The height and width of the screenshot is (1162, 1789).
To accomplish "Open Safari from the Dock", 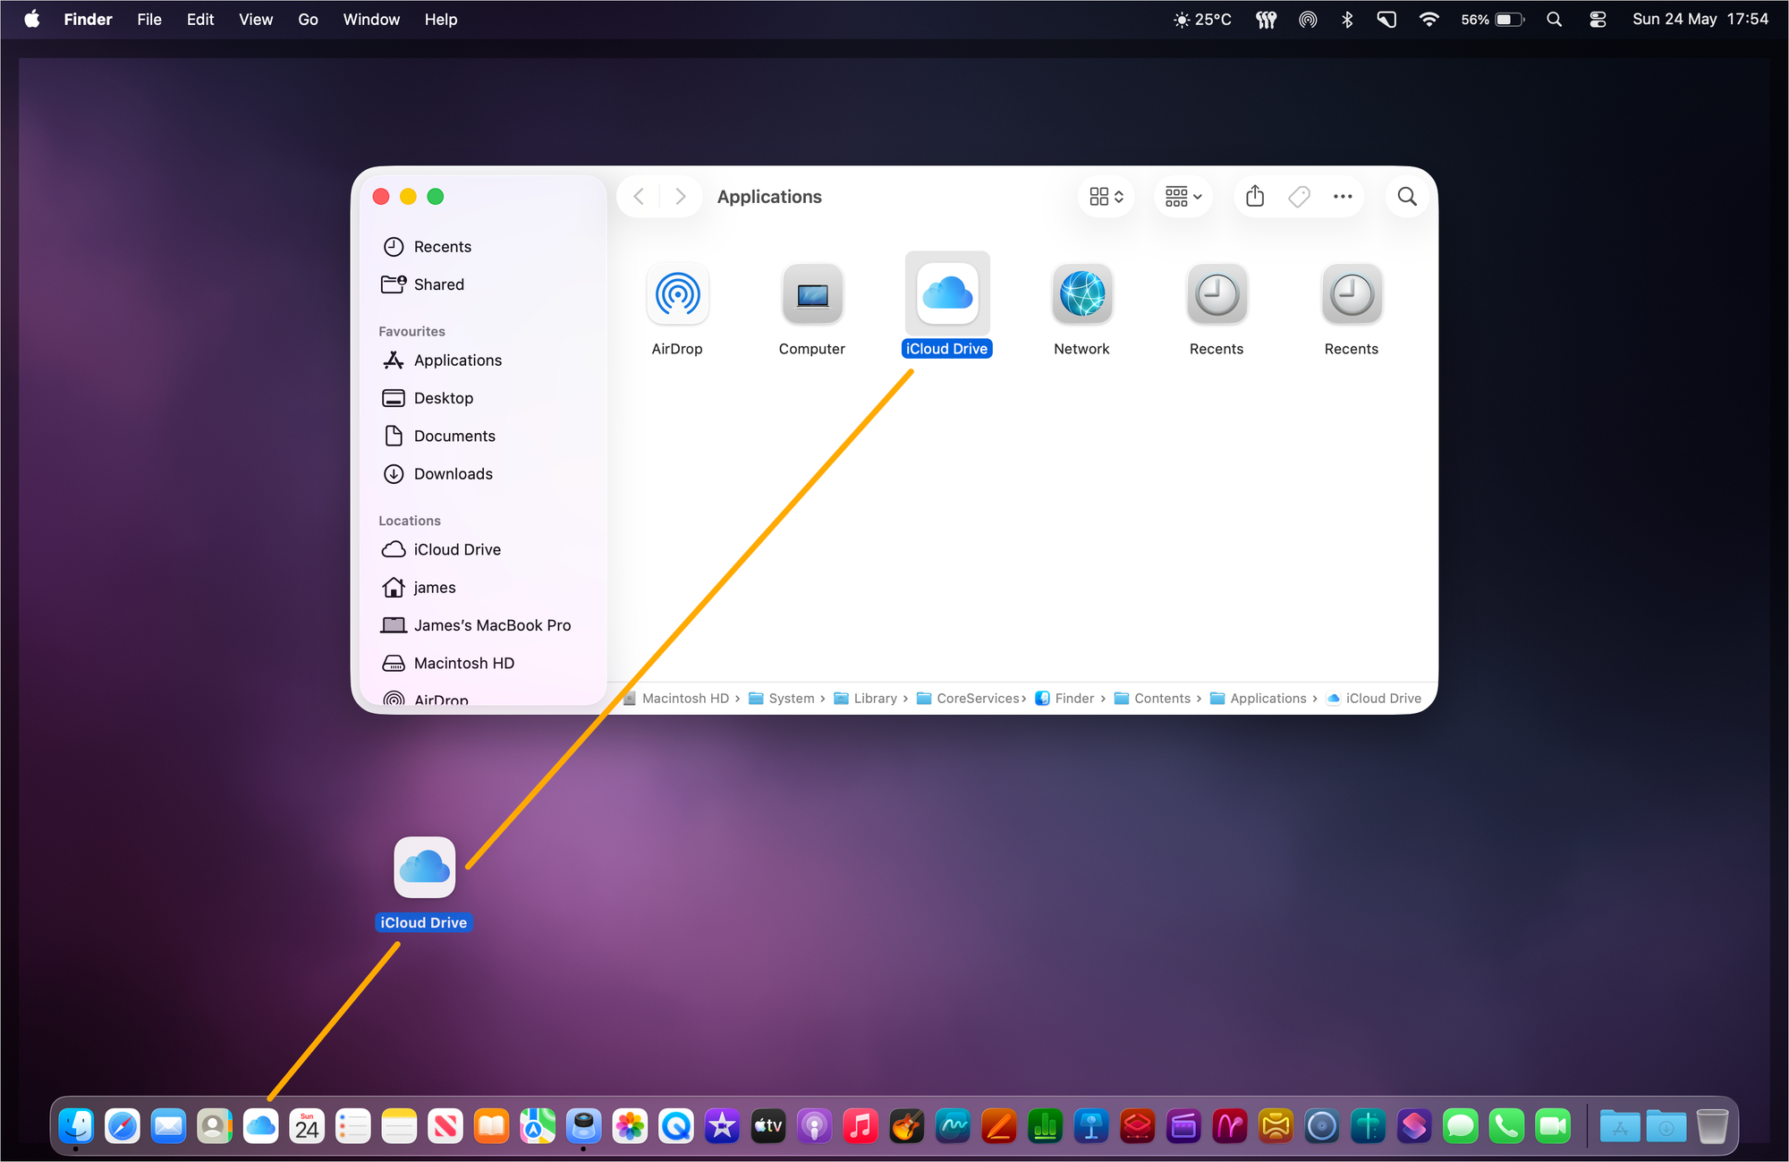I will click(123, 1125).
